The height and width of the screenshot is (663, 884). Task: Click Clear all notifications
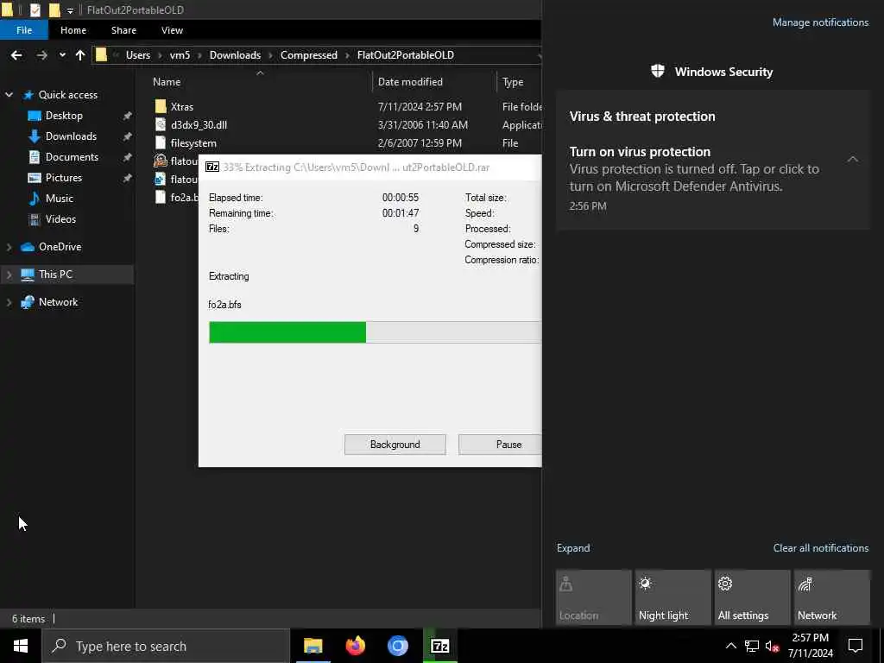(820, 548)
